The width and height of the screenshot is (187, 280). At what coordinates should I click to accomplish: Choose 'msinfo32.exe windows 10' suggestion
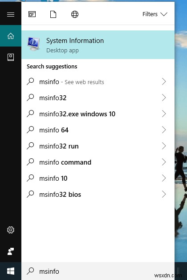pos(98,114)
